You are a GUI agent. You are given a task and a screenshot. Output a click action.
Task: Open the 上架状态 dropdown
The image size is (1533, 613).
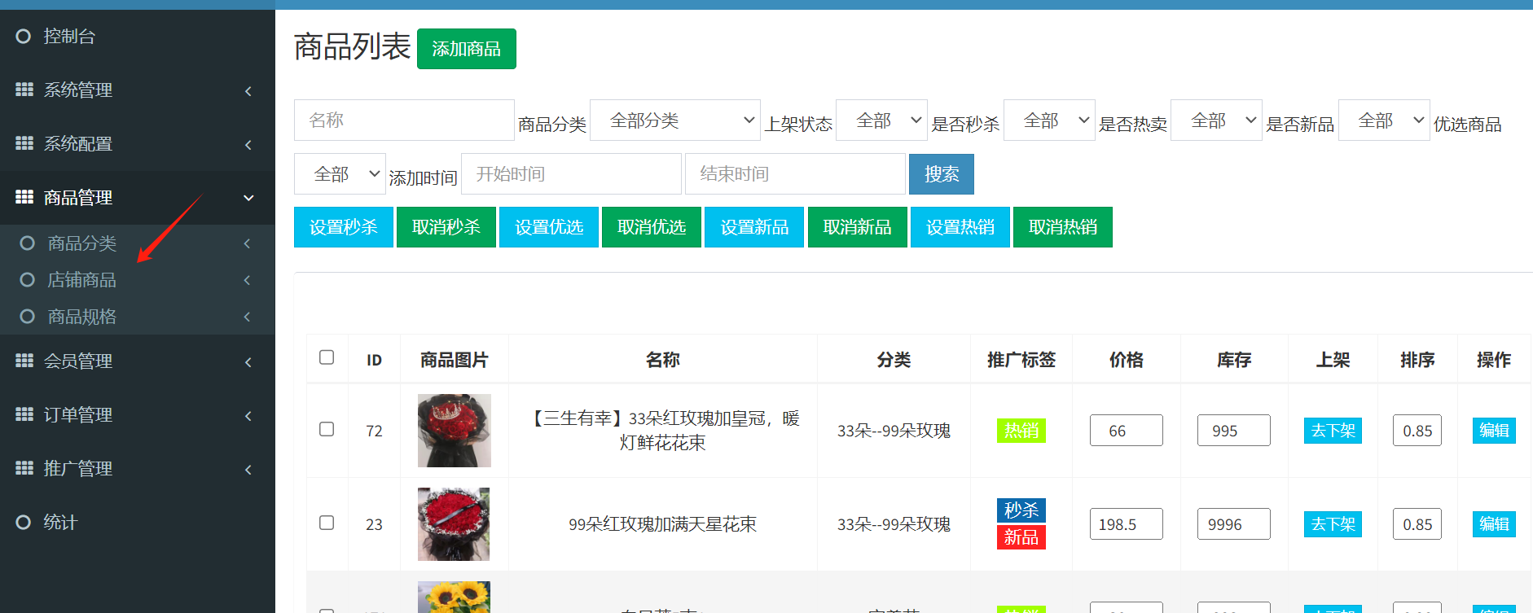[x=881, y=120]
